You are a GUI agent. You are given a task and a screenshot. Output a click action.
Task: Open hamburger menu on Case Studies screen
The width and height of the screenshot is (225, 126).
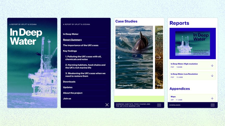pyautogui.click(x=159, y=105)
